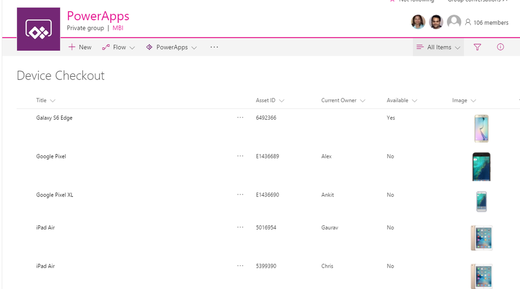Screen dimensions: 520x289
Task: Click the blank placeholder member avatar
Action: tap(454, 22)
